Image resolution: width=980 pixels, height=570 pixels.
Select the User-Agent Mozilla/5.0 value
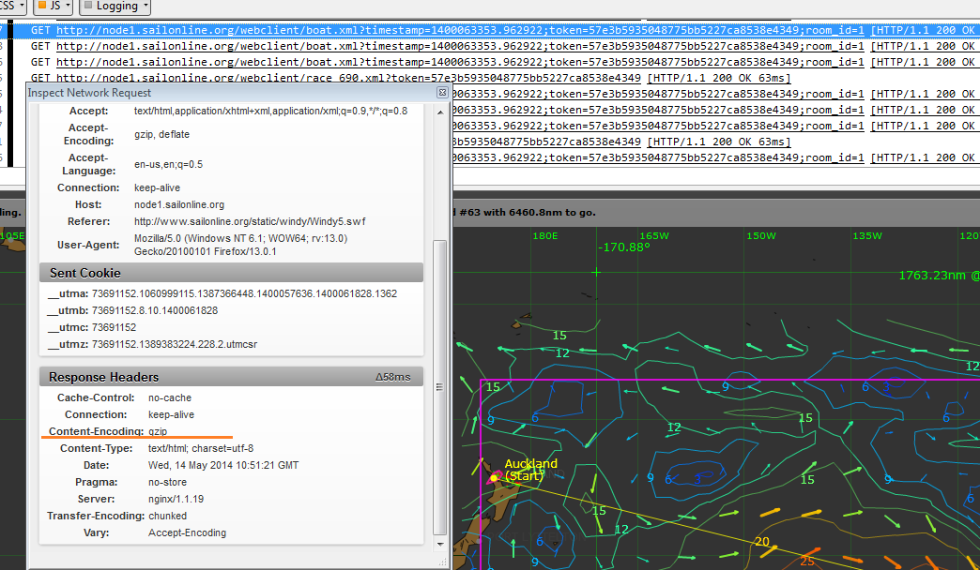tap(240, 245)
